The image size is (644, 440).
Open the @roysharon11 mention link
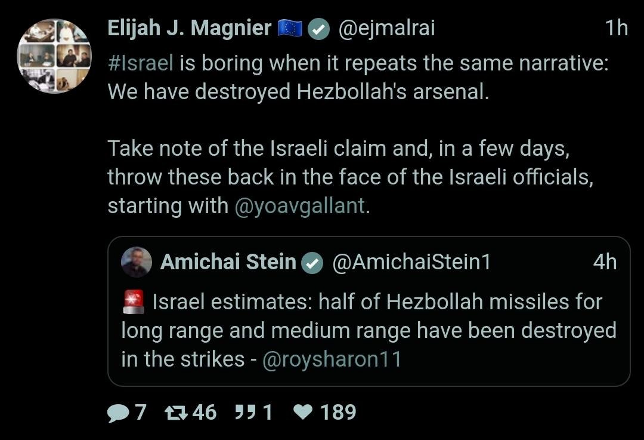(x=332, y=359)
